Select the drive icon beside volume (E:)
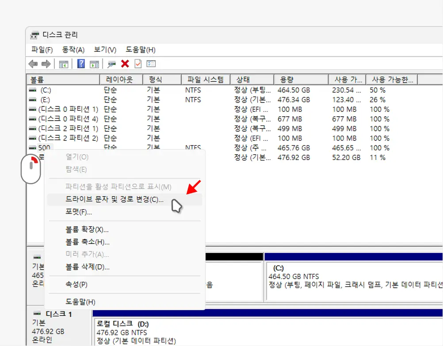 [33, 99]
